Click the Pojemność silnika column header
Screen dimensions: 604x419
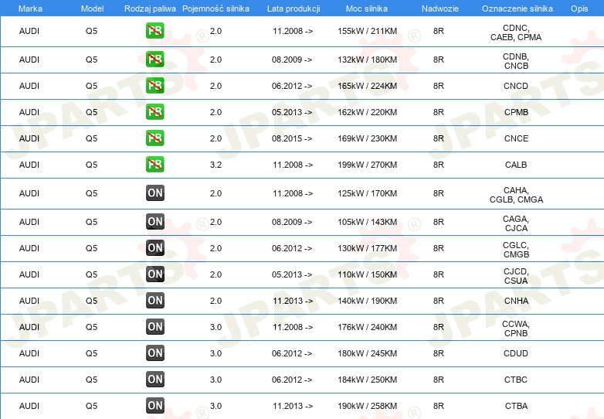(x=215, y=9)
